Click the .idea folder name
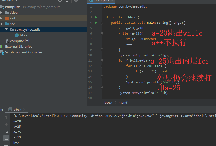The height and width of the screenshot is (146, 216). (14, 13)
